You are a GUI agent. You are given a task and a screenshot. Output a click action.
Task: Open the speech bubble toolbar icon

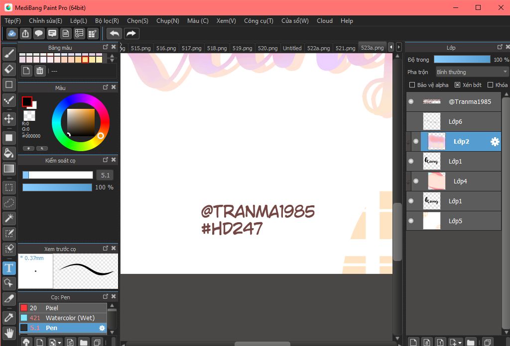[39, 33]
